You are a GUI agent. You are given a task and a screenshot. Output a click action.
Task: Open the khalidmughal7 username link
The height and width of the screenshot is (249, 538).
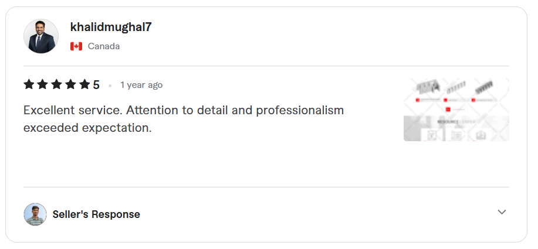pos(111,27)
